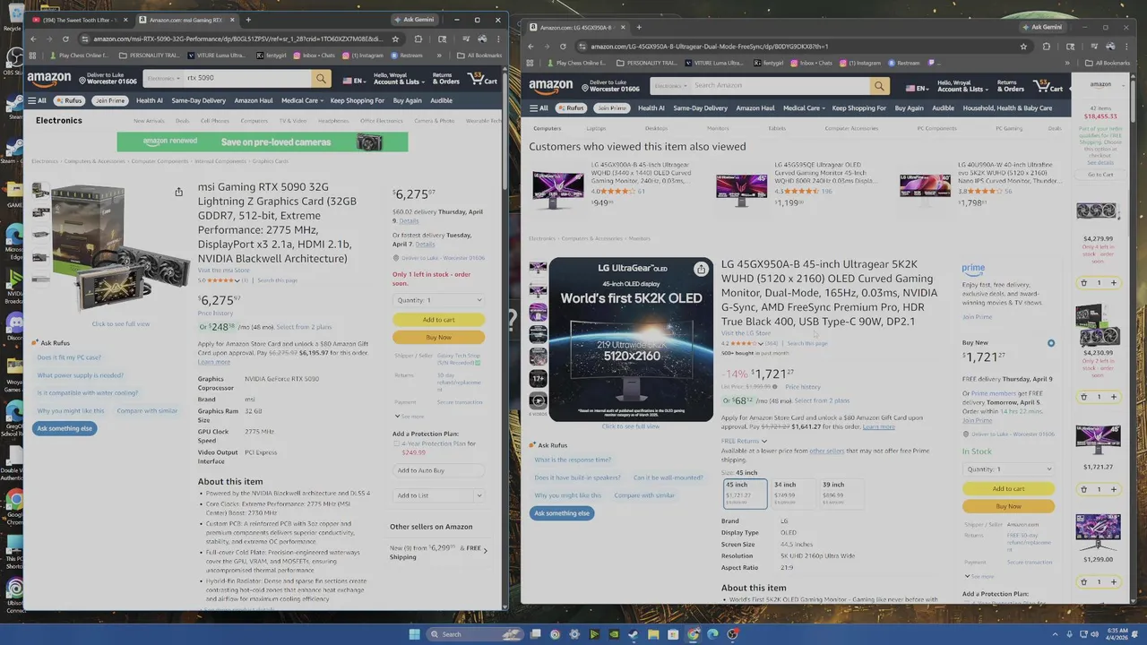Image resolution: width=1147 pixels, height=645 pixels.
Task: Click the search magnifier in the left Amazon window
Action: [321, 78]
